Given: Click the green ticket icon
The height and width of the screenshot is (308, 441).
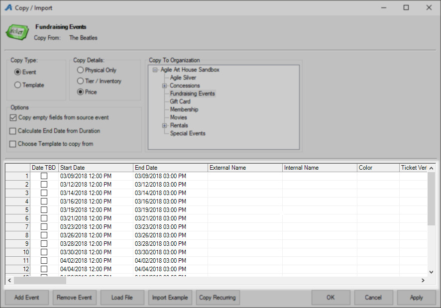Looking at the screenshot, I should [x=17, y=32].
